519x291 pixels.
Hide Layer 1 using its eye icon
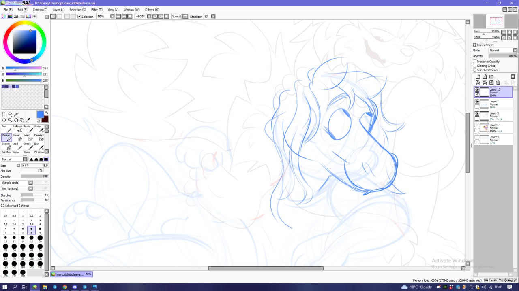click(477, 102)
